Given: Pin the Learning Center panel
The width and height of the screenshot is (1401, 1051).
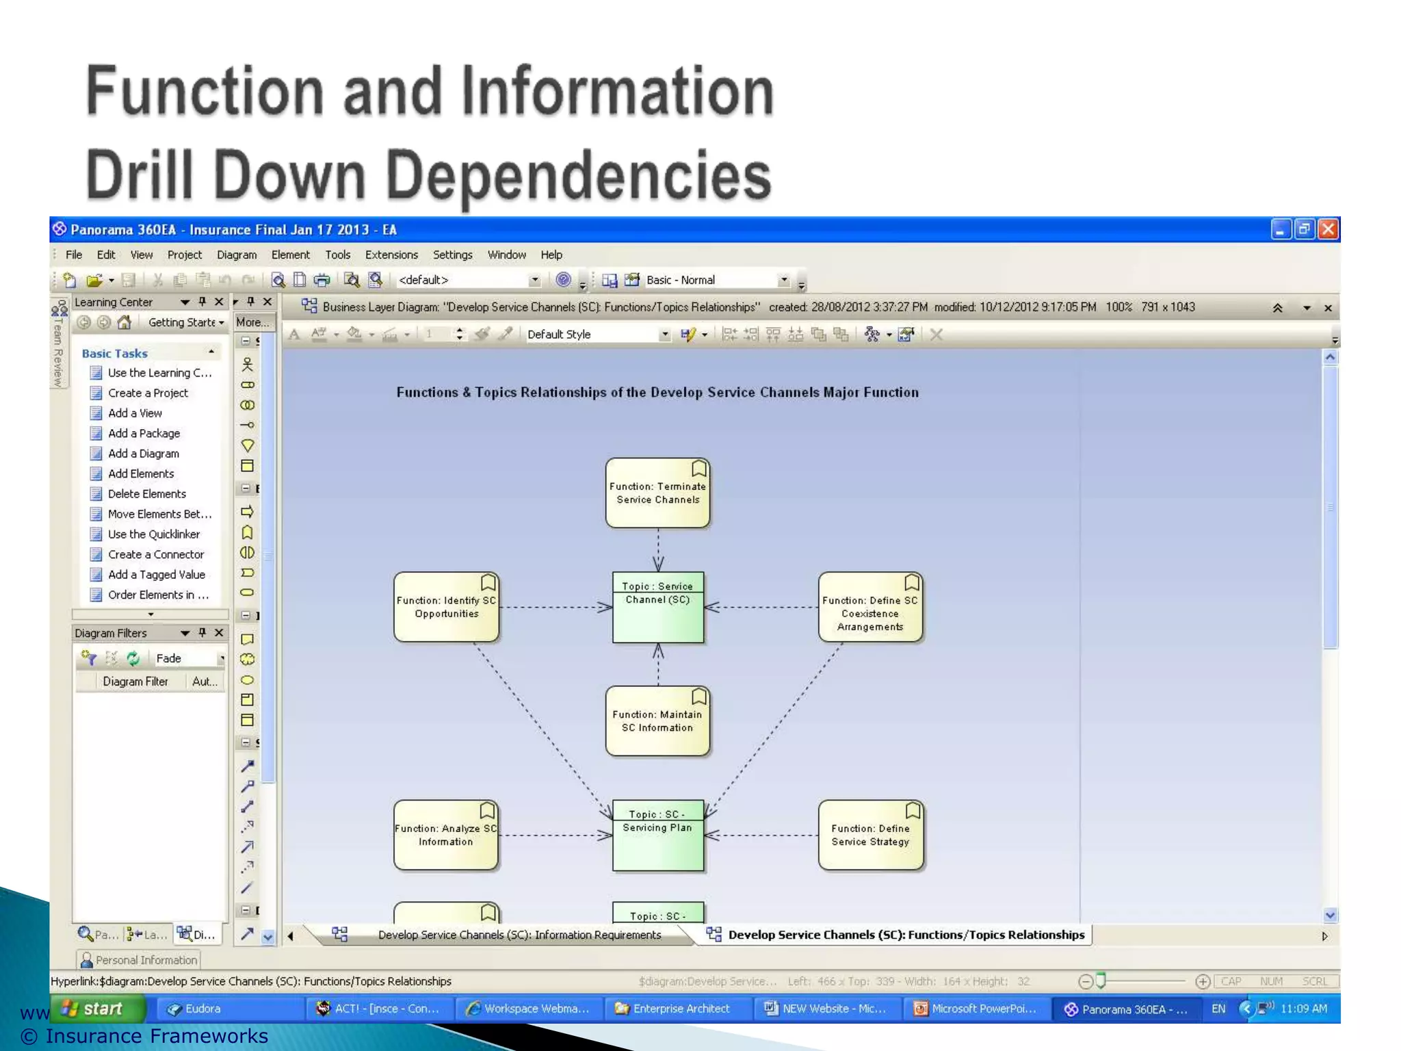Looking at the screenshot, I should pyautogui.click(x=202, y=302).
